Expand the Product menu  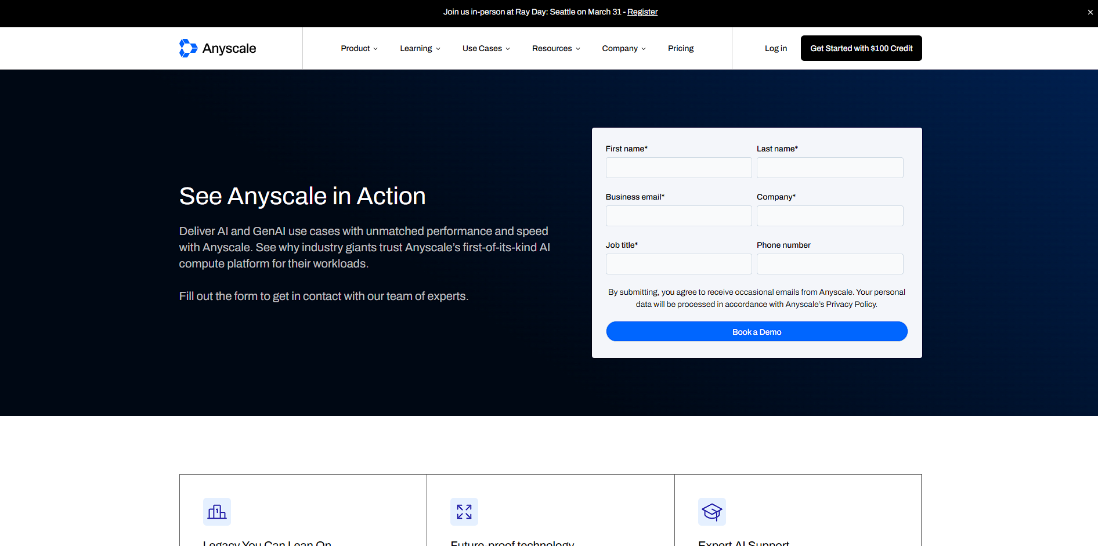(359, 48)
